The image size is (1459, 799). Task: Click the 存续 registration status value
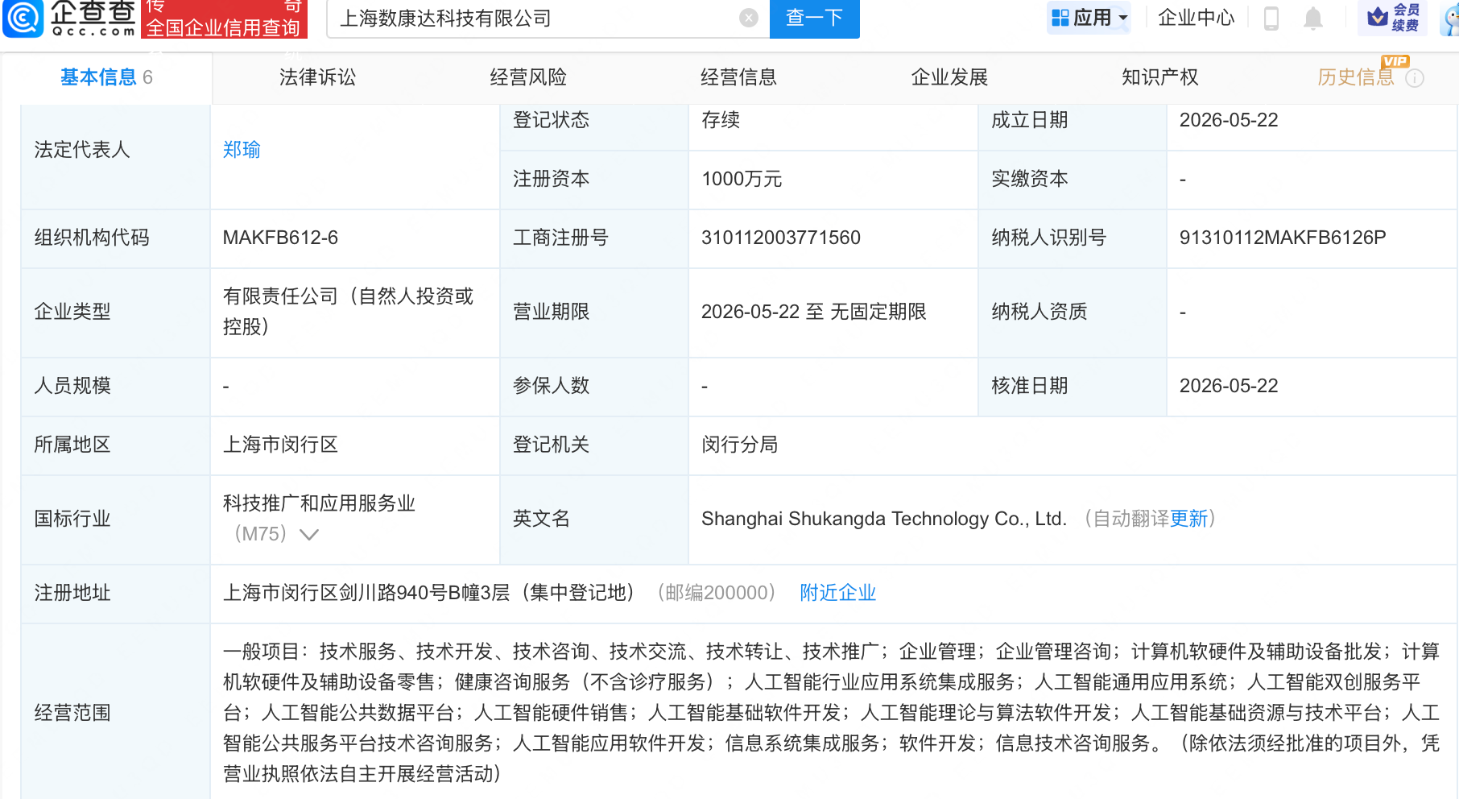[x=721, y=120]
